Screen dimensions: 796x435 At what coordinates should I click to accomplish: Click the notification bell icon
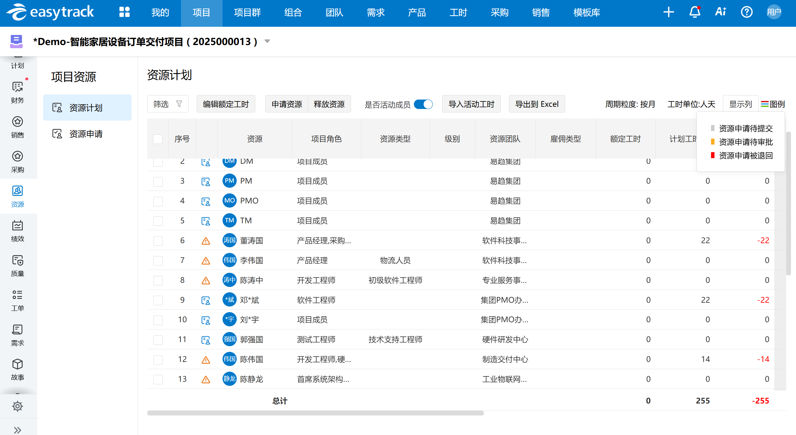click(695, 12)
